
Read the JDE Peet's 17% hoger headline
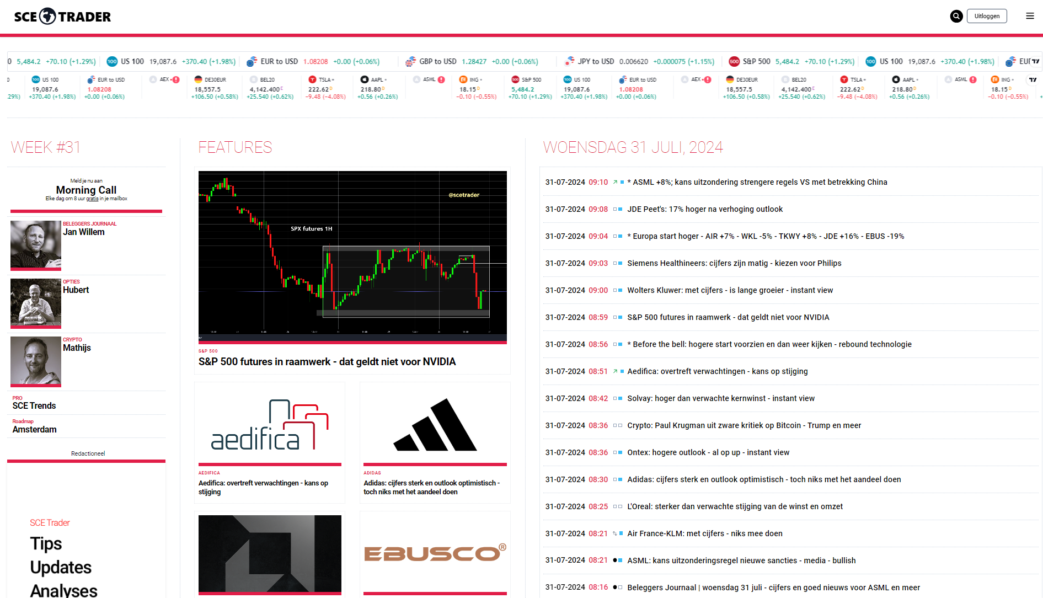click(x=704, y=209)
